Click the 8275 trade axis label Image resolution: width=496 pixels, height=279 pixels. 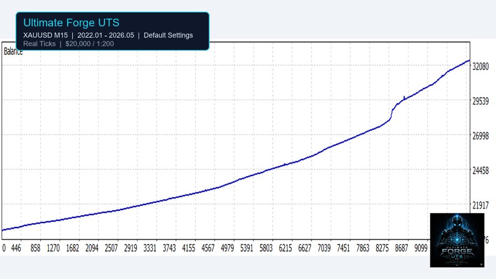(x=382, y=248)
